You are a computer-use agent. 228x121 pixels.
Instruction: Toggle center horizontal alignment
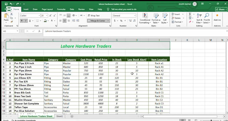coord(65,21)
